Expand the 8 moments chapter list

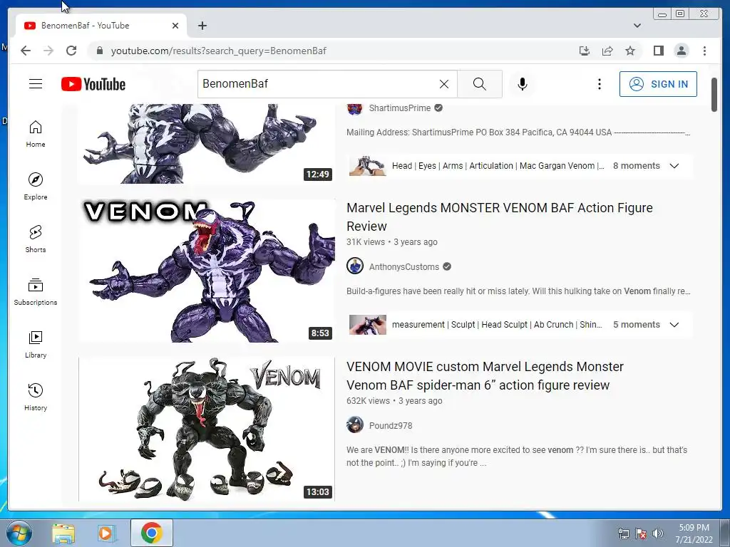674,166
